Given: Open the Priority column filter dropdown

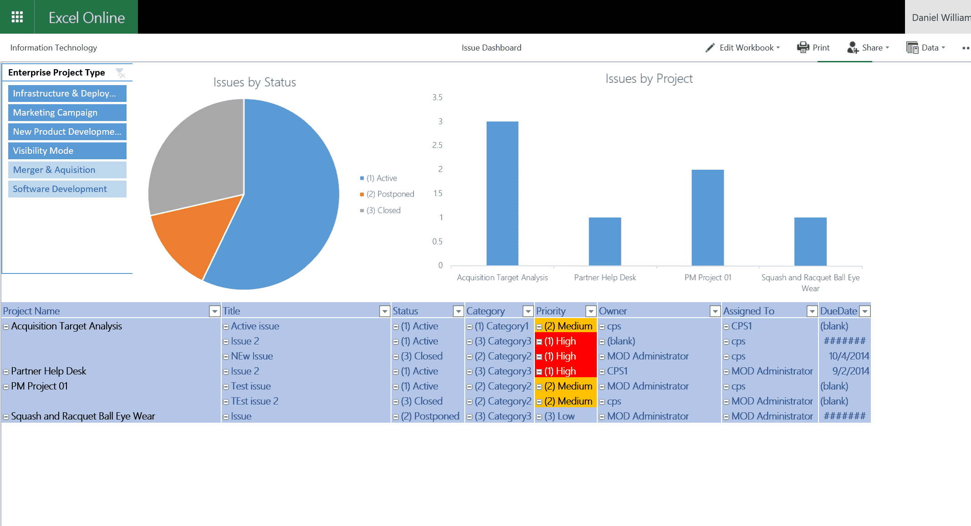Looking at the screenshot, I should 591,311.
